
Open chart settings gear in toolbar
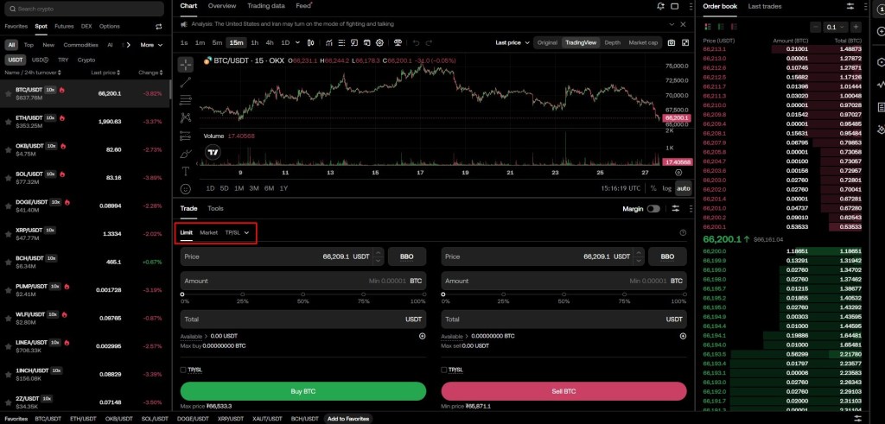pyautogui.click(x=380, y=43)
